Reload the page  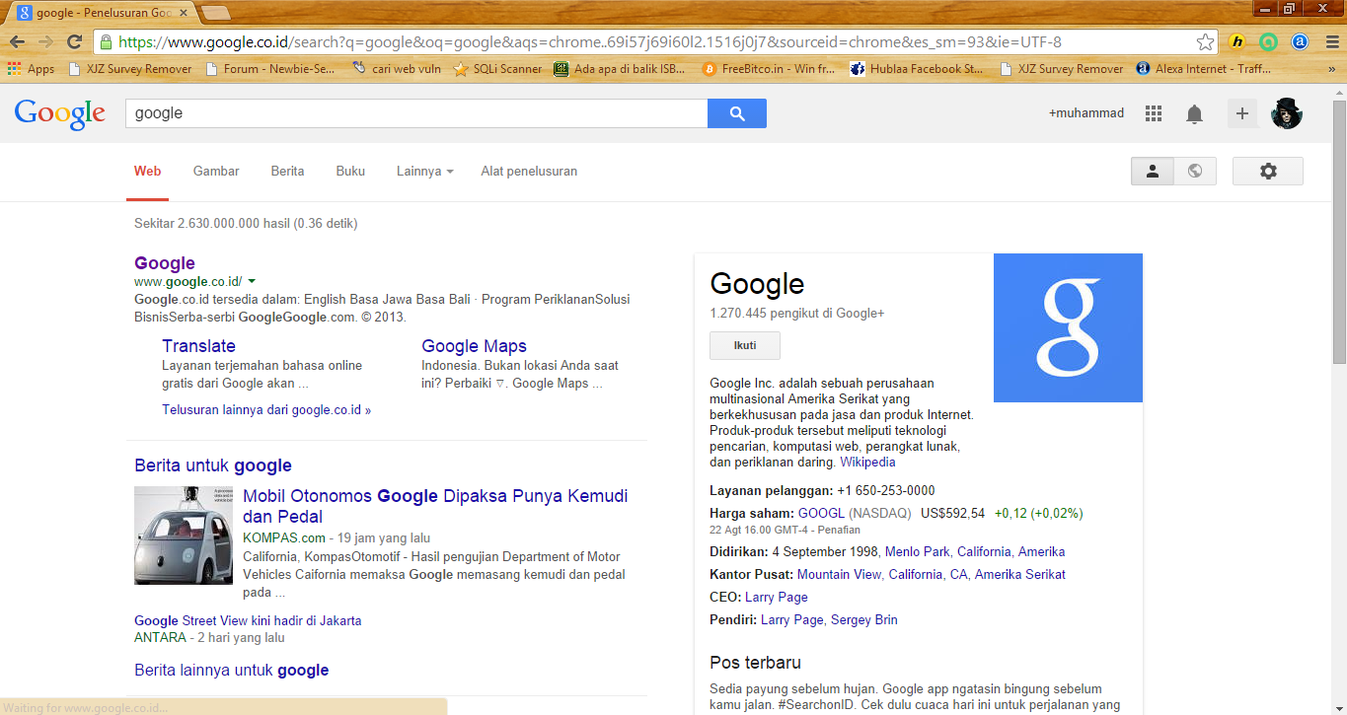point(74,41)
